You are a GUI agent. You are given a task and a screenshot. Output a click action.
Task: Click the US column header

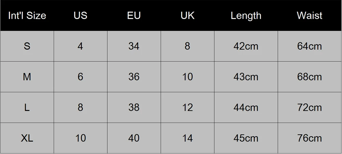click(x=80, y=16)
